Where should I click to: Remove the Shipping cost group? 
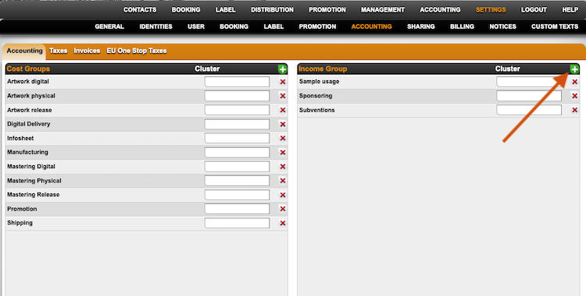click(x=283, y=223)
